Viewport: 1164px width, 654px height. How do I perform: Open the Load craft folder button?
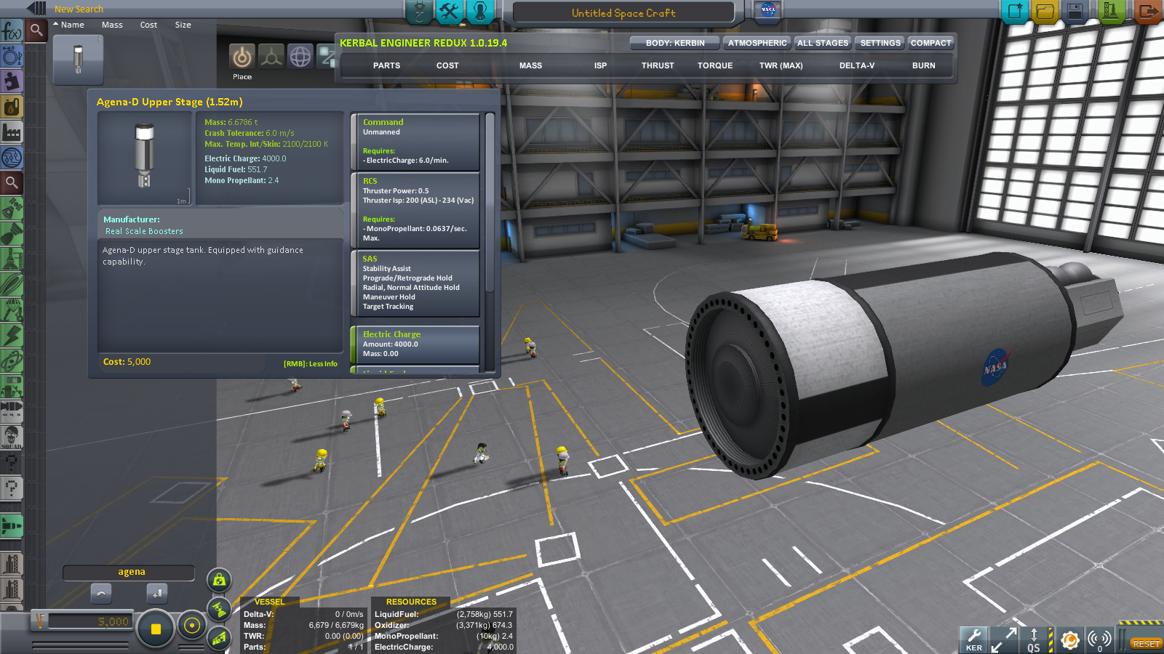pos(1045,12)
